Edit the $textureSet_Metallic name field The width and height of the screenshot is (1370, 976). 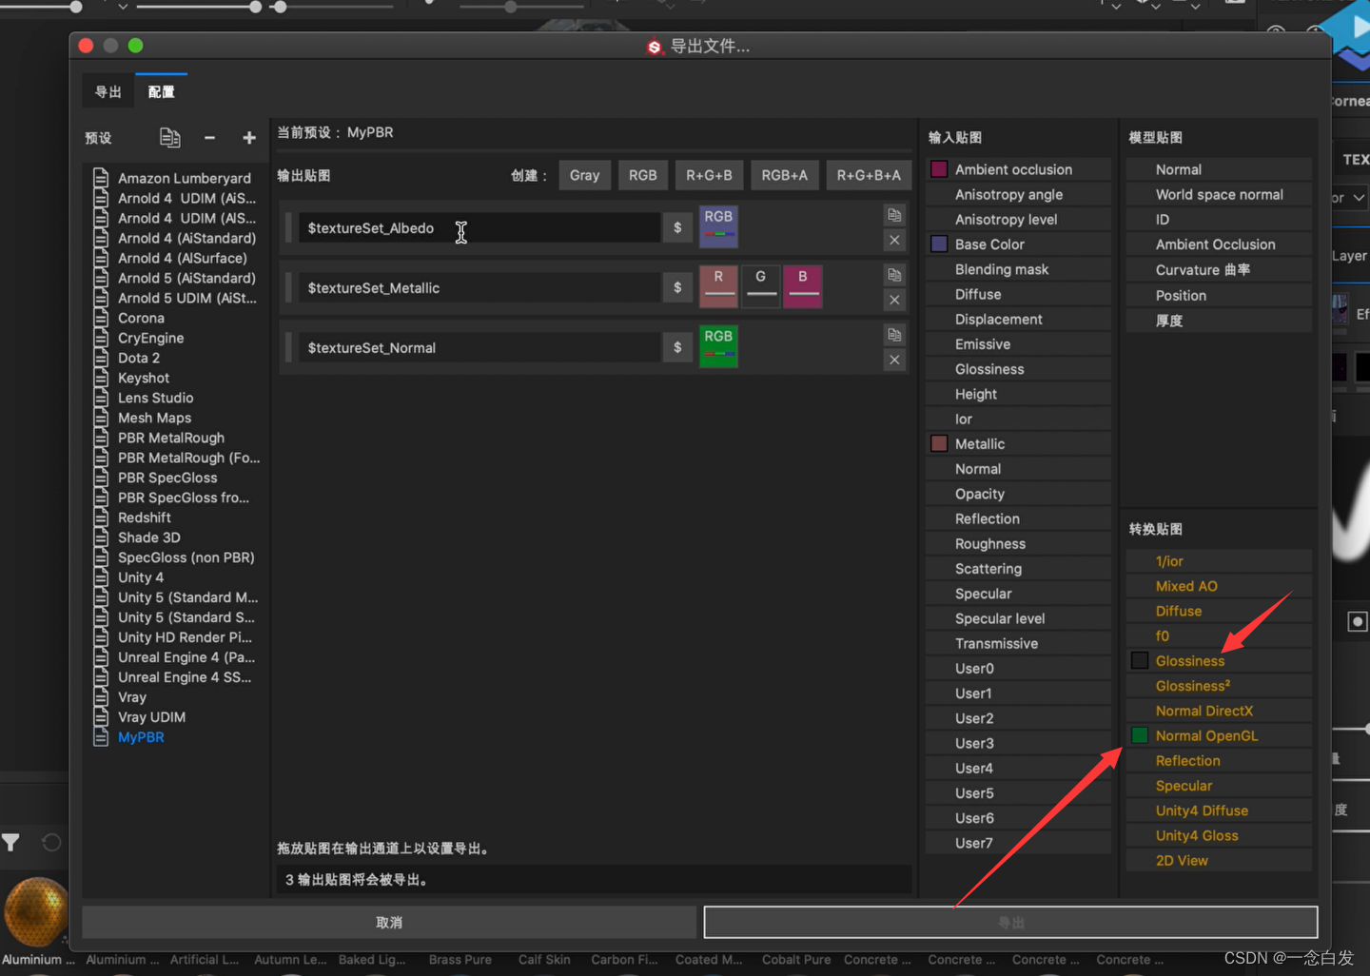(479, 287)
